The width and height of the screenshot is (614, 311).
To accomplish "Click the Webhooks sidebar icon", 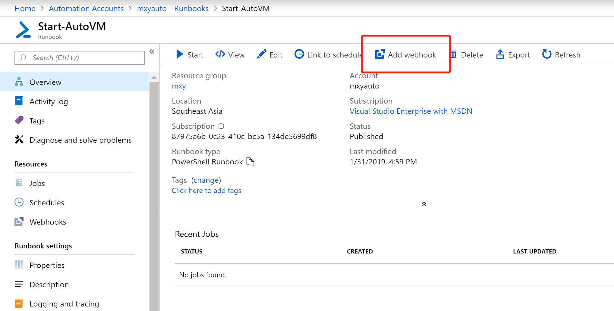I will pyautogui.click(x=19, y=221).
